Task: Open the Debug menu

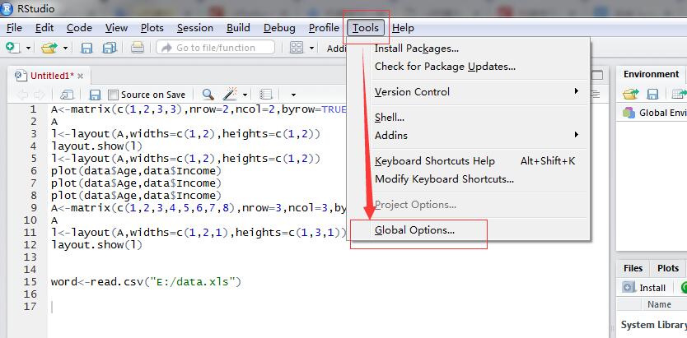Action: point(279,28)
